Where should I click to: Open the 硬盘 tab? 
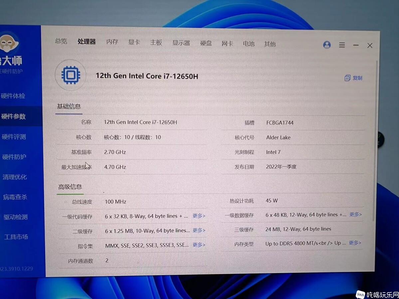[206, 43]
